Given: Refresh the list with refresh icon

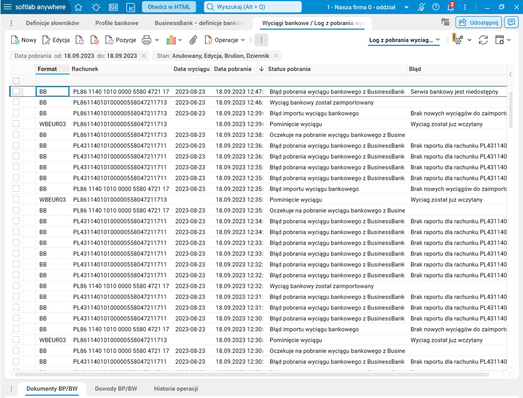Looking at the screenshot, I should point(483,40).
